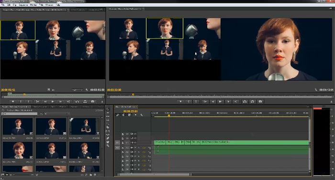Toggle Snap magnet in the timeline header

point(123,115)
